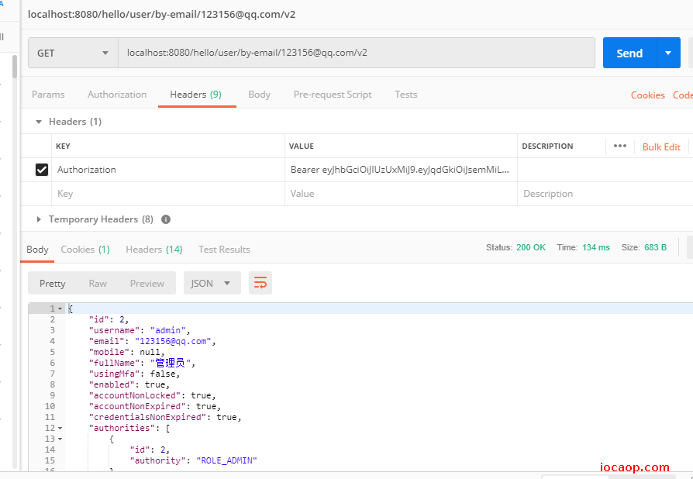Image resolution: width=693 pixels, height=479 pixels.
Task: Select the Pretty response view
Action: click(x=52, y=283)
